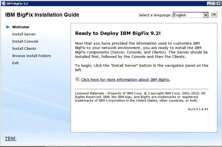Click the Select a language label
Viewport: 222px width, 147px height.
(155, 15)
